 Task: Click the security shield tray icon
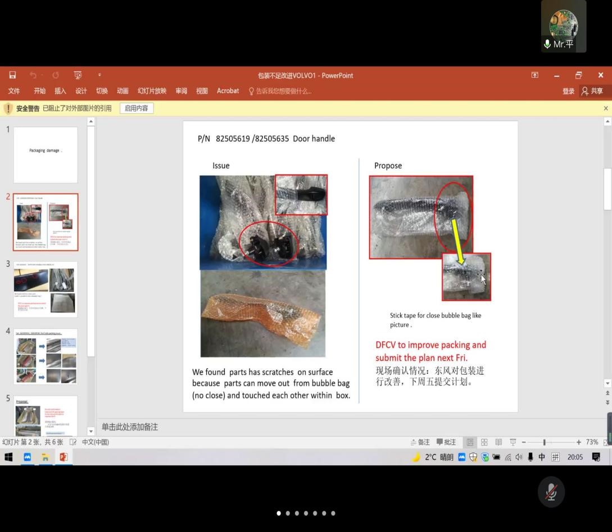click(x=473, y=457)
